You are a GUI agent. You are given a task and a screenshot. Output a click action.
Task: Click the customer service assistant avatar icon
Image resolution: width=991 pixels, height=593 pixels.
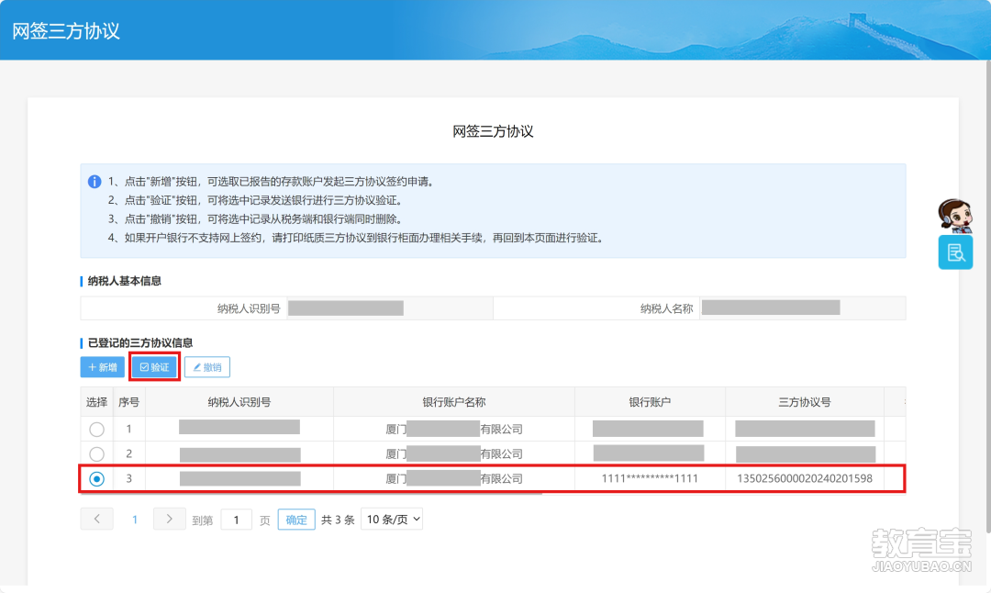pos(955,216)
